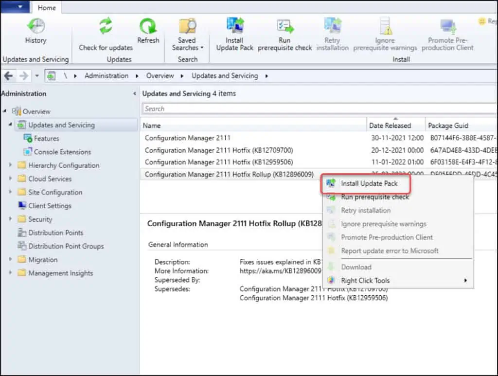
Task: Open the Saved Searches dropdown arrow
Action: [202, 48]
